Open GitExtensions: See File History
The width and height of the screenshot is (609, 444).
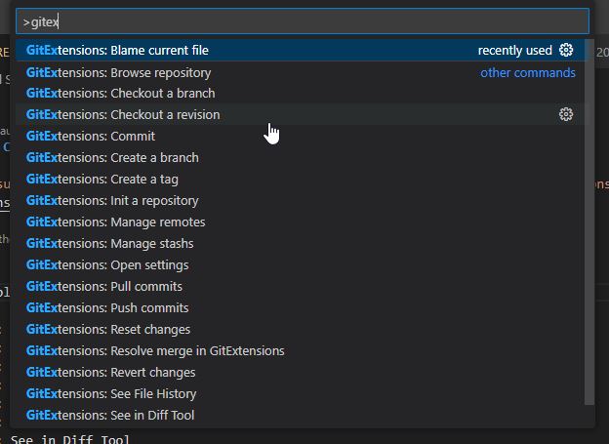[111, 394]
